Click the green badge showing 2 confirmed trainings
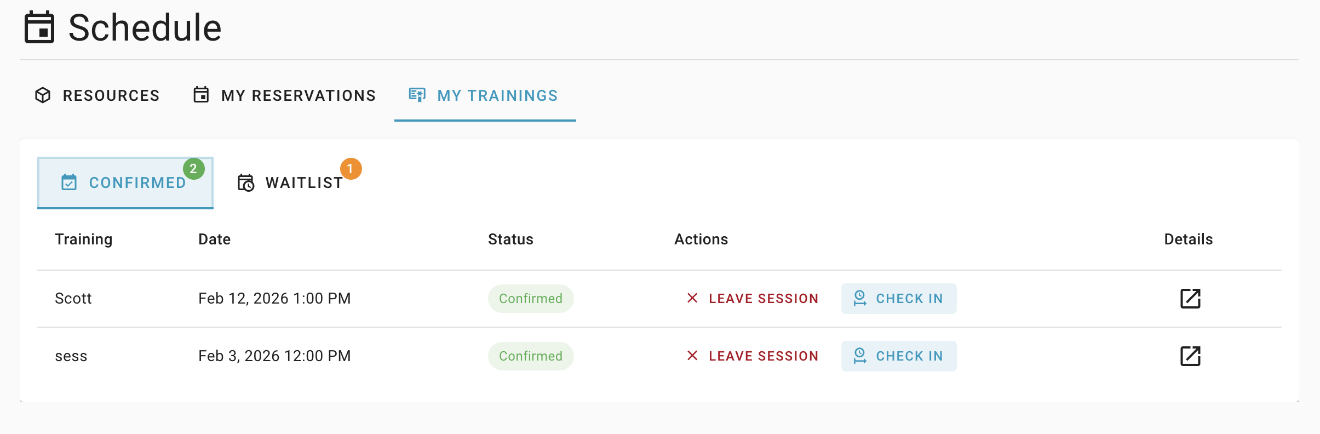 194,169
